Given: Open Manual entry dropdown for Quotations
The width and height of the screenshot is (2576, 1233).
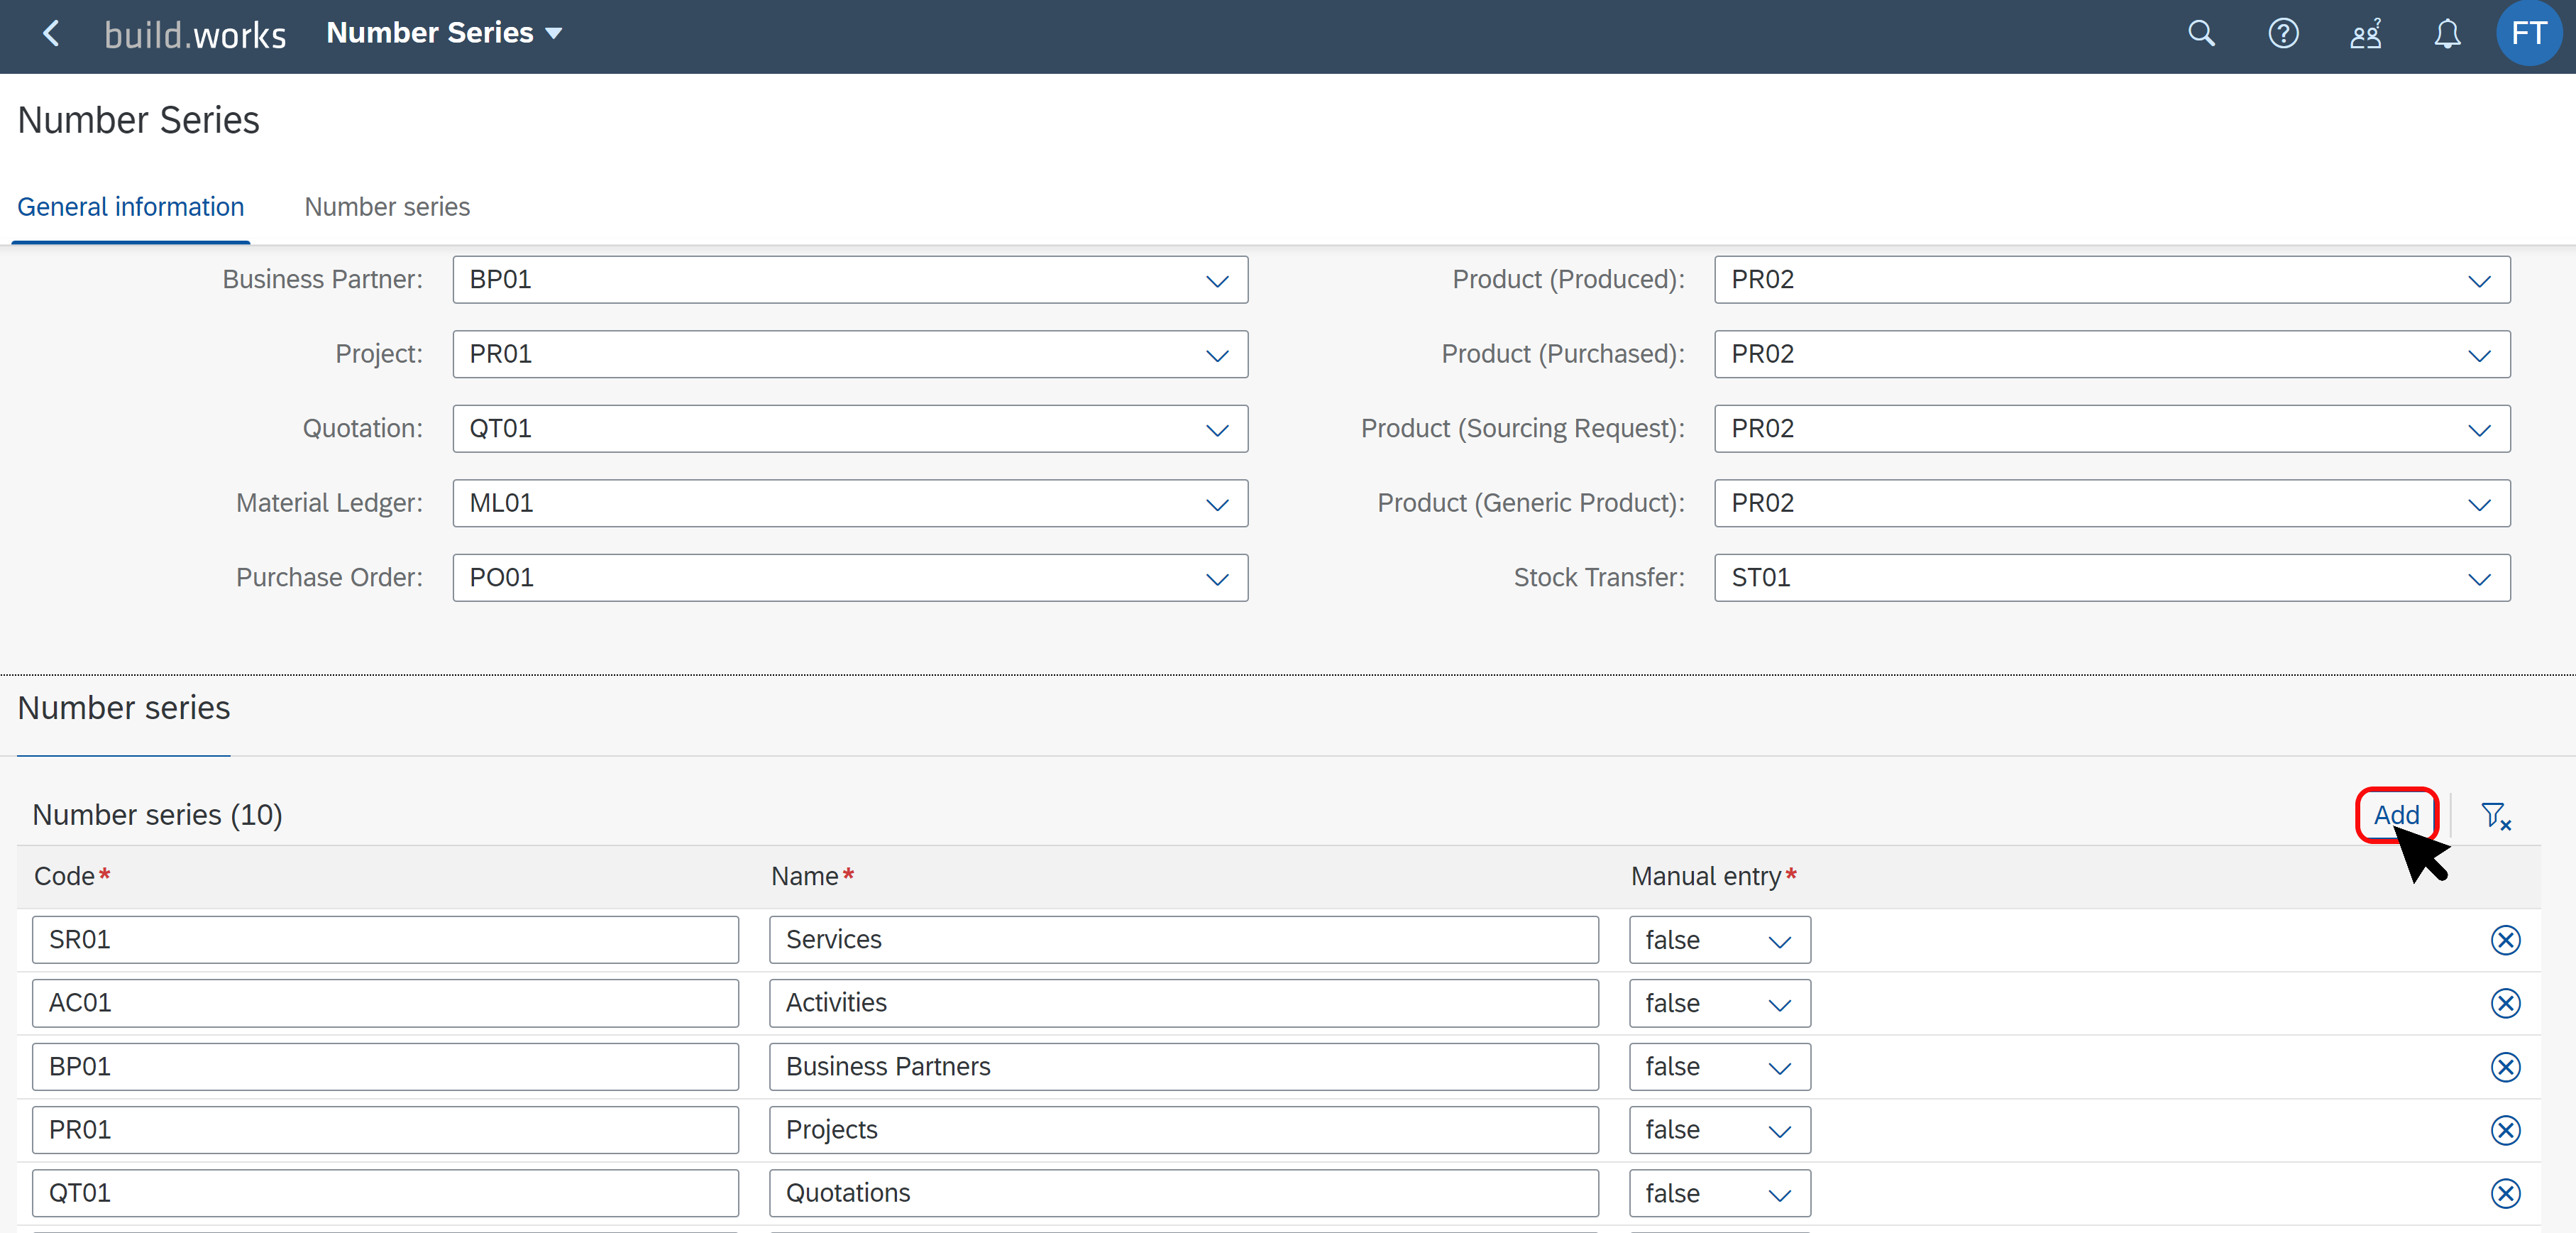Looking at the screenshot, I should (x=1719, y=1193).
